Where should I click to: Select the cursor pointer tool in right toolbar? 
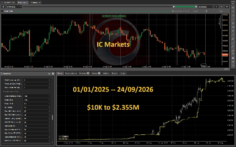[x=233, y=4]
